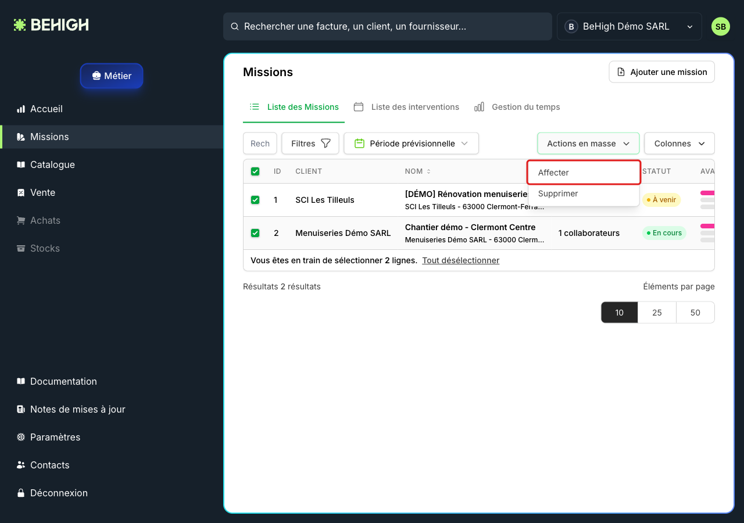Choose Affecter from the bulk actions menu
Viewport: 744px width, 523px height.
coord(584,173)
